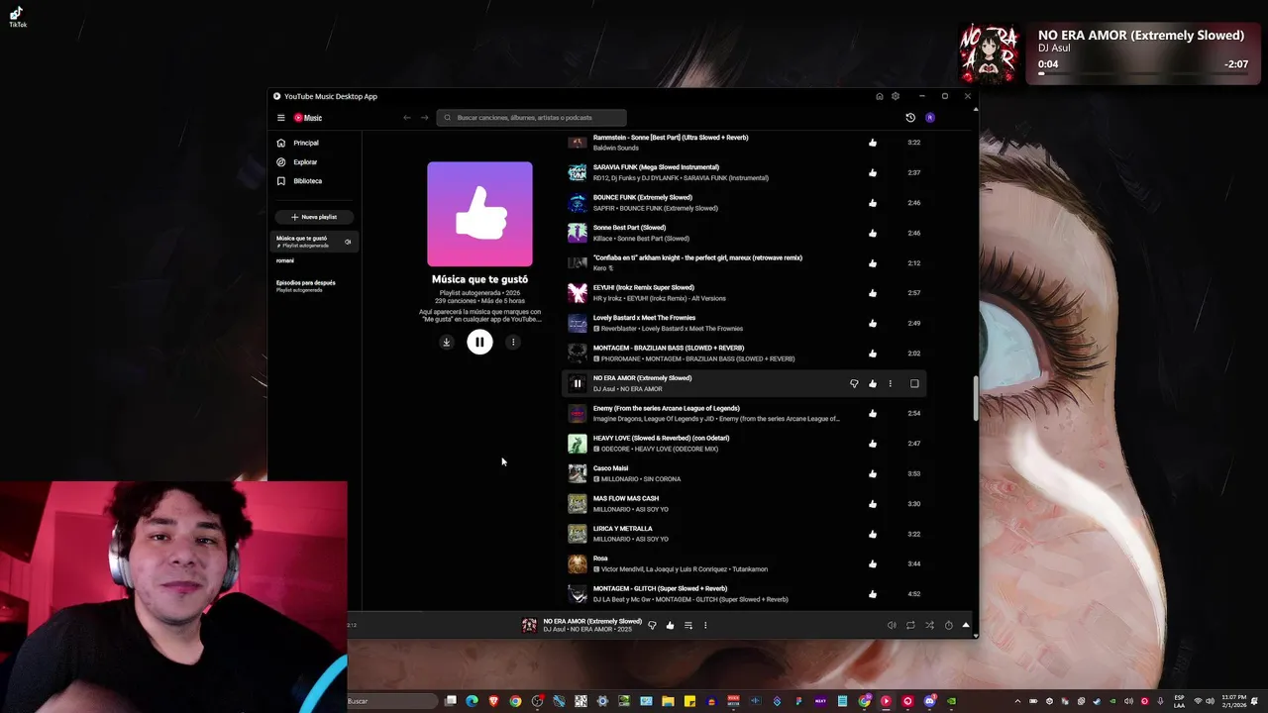Pause the NO ERA AMOR row
Viewport: 1268px width, 713px height.
pyautogui.click(x=578, y=383)
